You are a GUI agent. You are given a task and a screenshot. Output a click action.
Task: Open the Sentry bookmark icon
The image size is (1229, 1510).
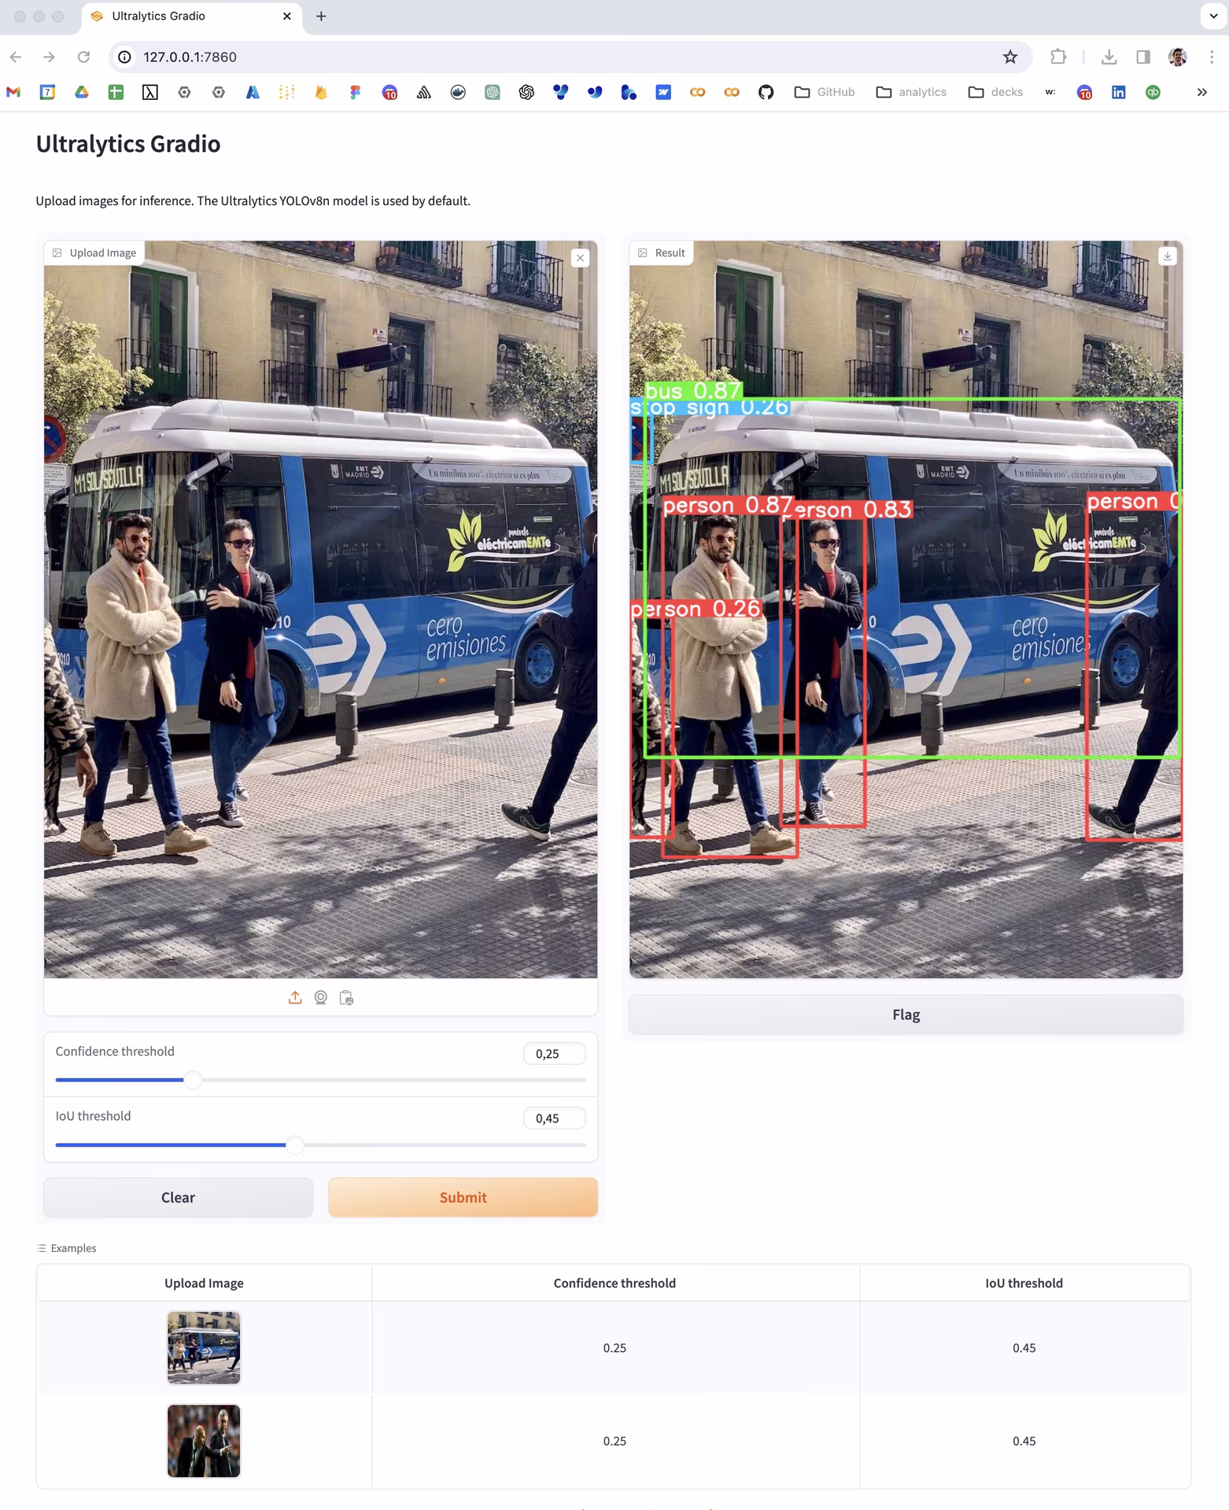(424, 92)
